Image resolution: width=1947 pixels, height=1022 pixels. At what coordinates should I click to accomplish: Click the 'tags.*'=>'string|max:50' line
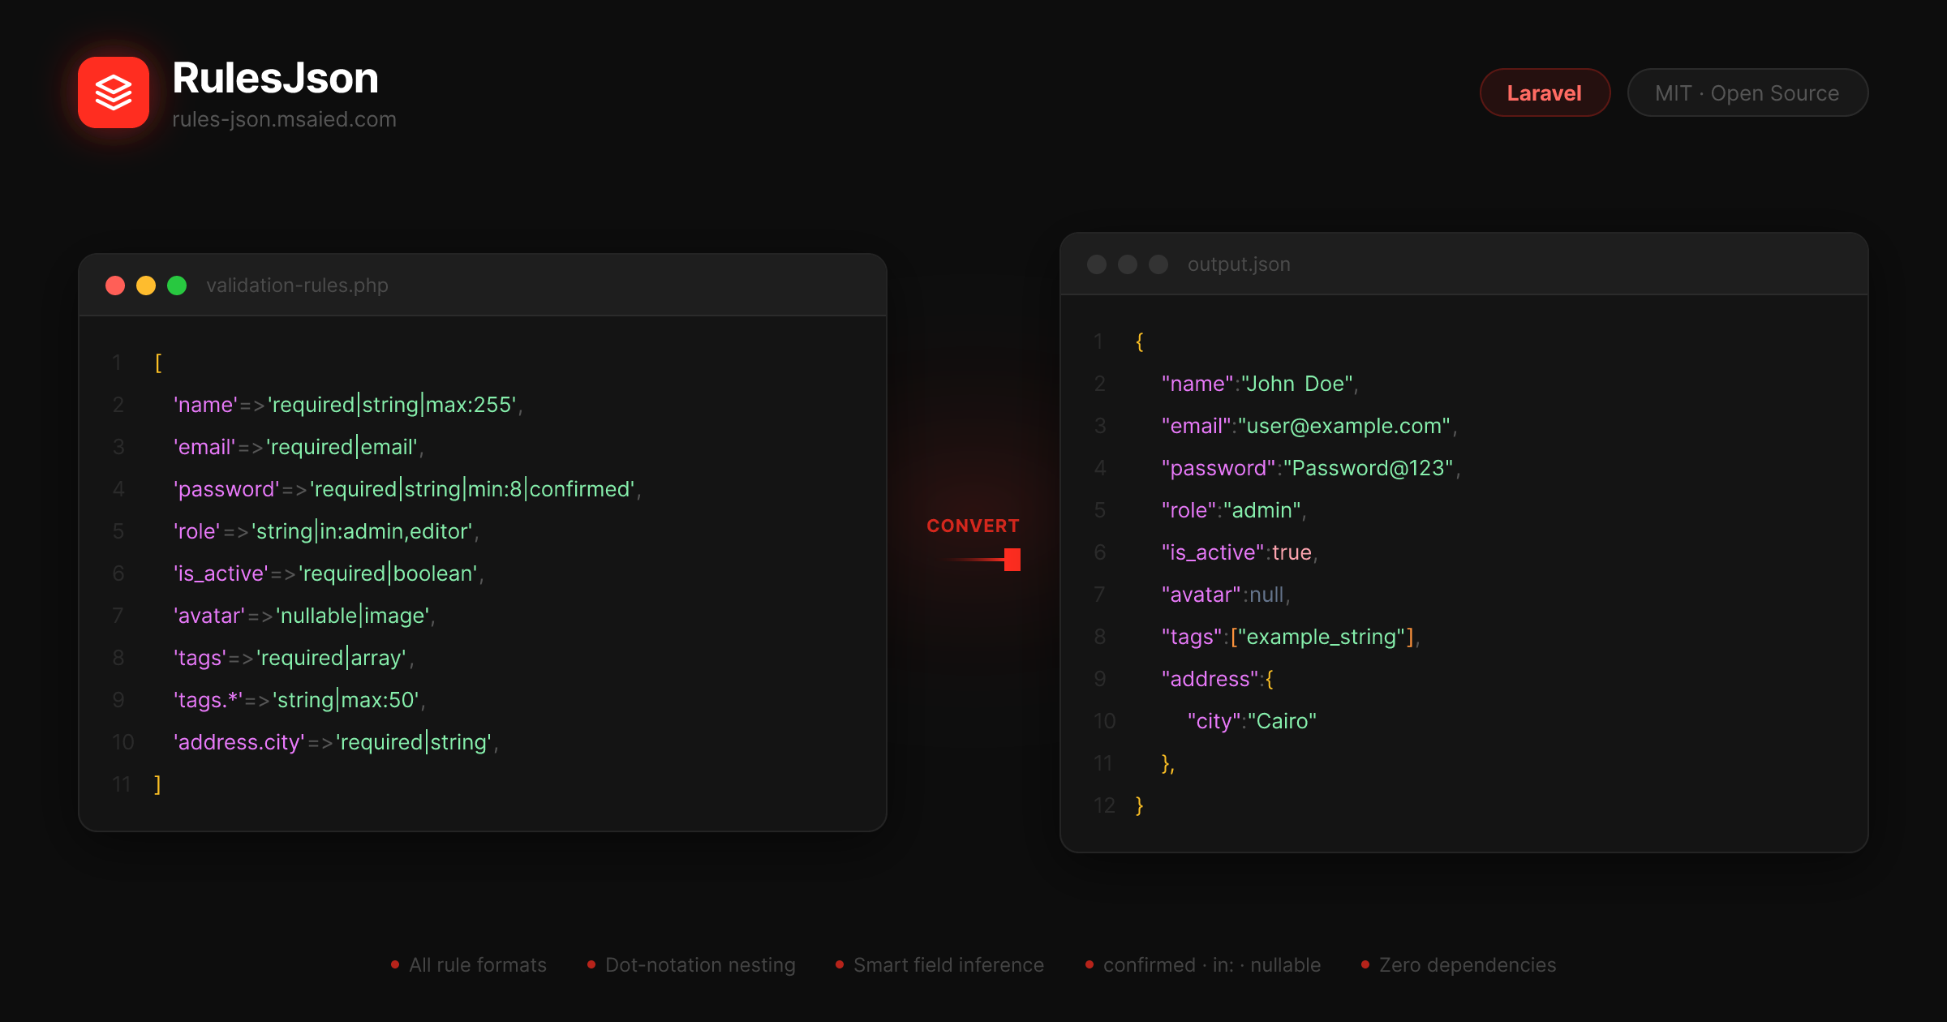tap(299, 700)
